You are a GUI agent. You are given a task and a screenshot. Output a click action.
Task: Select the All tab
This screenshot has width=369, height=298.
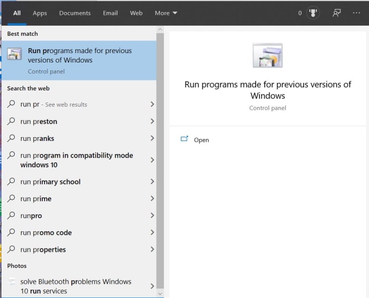point(17,13)
